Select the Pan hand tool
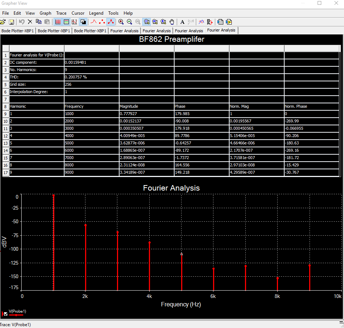The height and width of the screenshot is (328, 344). [172, 22]
